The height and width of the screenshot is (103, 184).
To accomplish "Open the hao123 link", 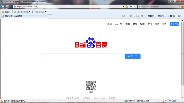I will tap(118, 24).
